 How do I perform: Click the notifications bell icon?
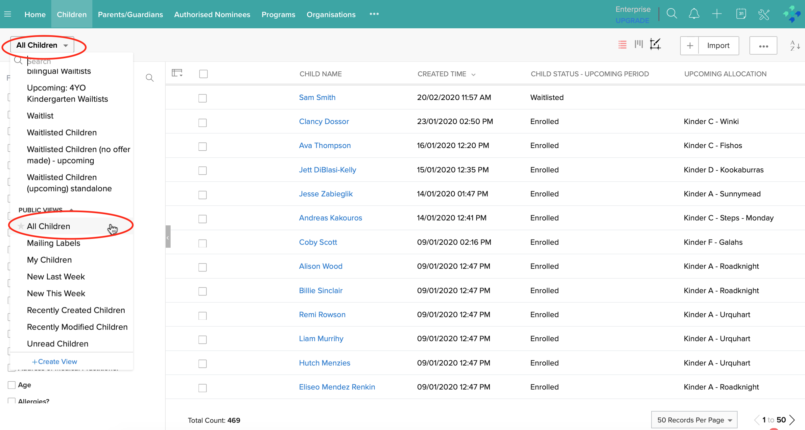[694, 14]
